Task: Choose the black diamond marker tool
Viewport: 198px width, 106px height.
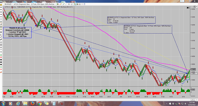Action: pos(1,60)
